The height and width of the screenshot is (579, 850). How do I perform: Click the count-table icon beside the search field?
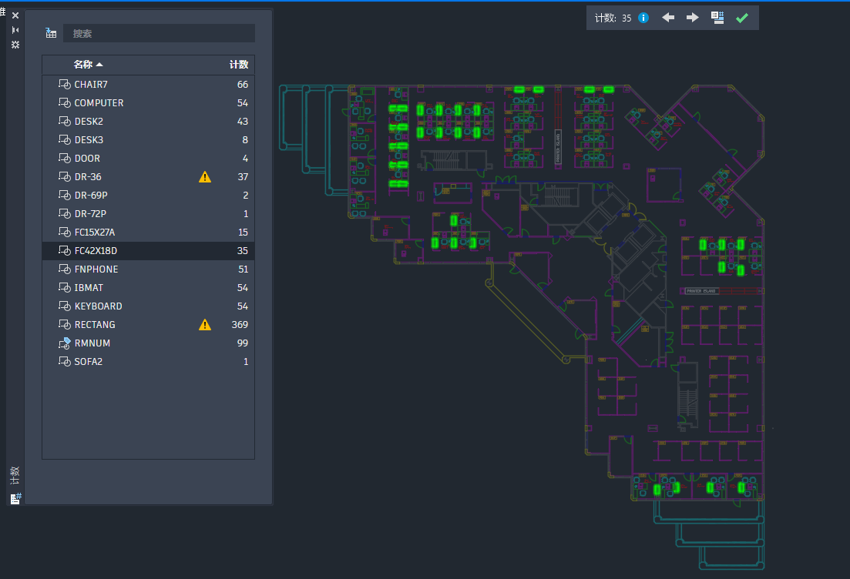[51, 33]
